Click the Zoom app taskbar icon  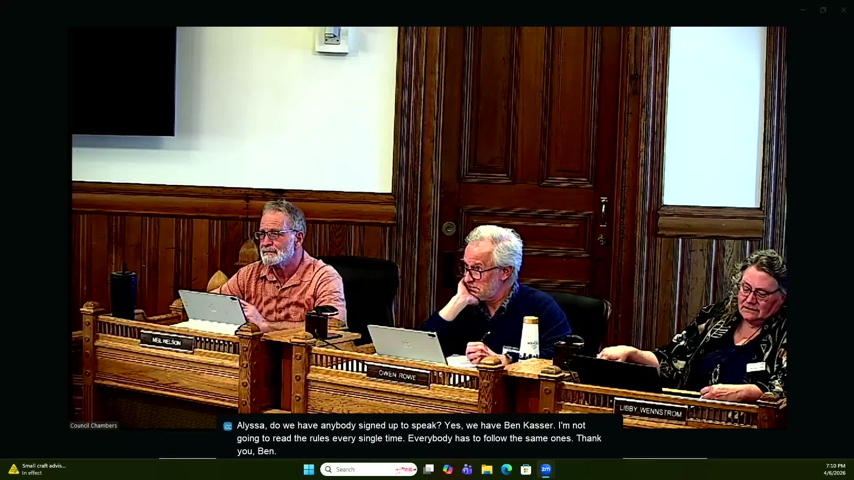point(546,469)
